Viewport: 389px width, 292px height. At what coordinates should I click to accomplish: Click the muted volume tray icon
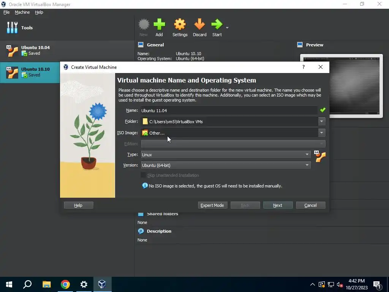click(x=340, y=284)
